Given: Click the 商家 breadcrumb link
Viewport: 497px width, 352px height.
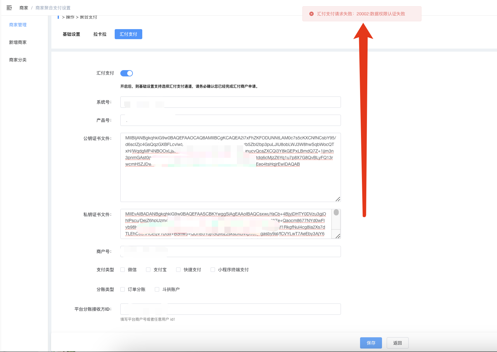Looking at the screenshot, I should click(x=24, y=8).
